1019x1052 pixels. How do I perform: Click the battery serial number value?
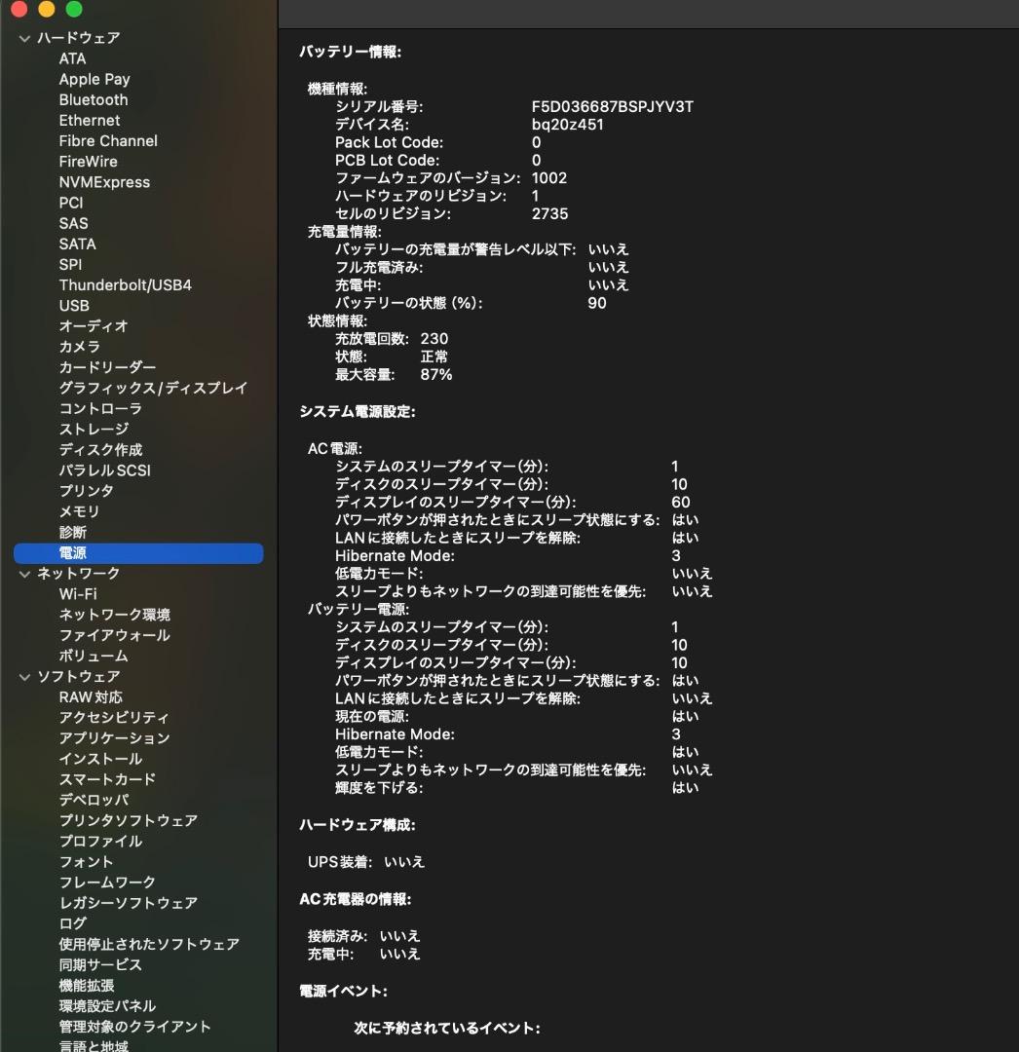(x=612, y=106)
